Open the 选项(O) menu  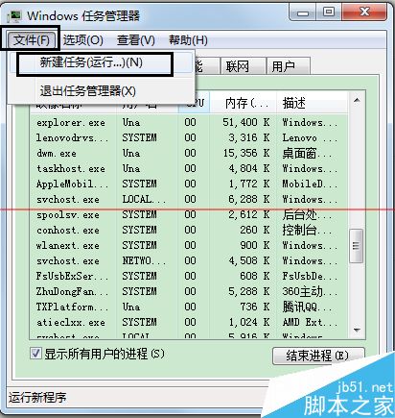pos(83,40)
